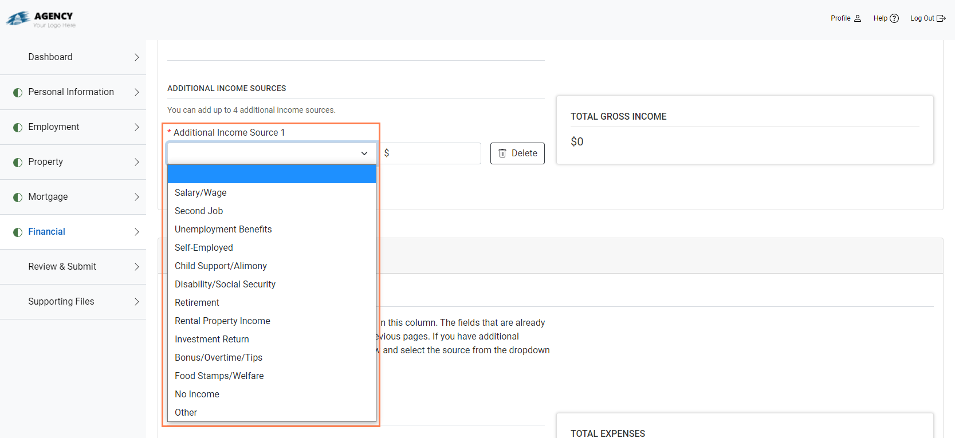Image resolution: width=955 pixels, height=438 pixels.
Task: Open Supporting Files in sidebar
Action: click(x=61, y=302)
